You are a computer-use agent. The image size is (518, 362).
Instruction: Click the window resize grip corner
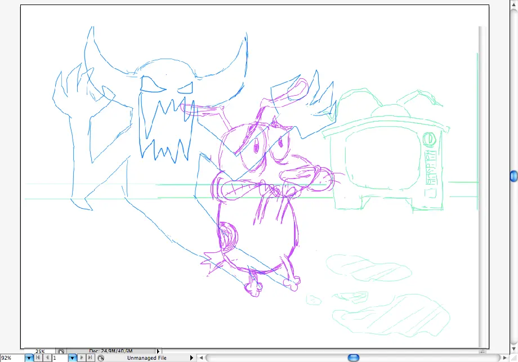(513, 358)
